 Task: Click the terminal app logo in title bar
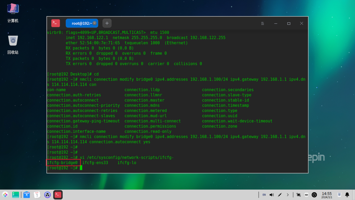(55, 23)
